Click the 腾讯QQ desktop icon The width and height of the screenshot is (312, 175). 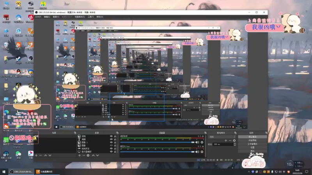tap(18, 73)
